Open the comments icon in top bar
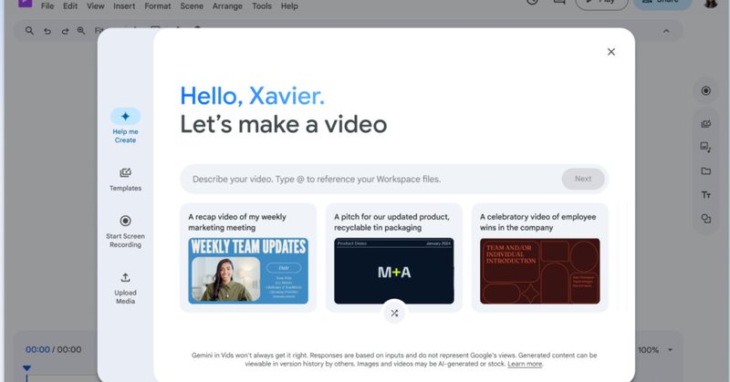This screenshot has width=730, height=382. pos(559,2)
